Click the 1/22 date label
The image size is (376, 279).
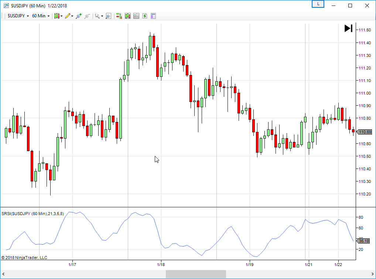click(x=338, y=265)
